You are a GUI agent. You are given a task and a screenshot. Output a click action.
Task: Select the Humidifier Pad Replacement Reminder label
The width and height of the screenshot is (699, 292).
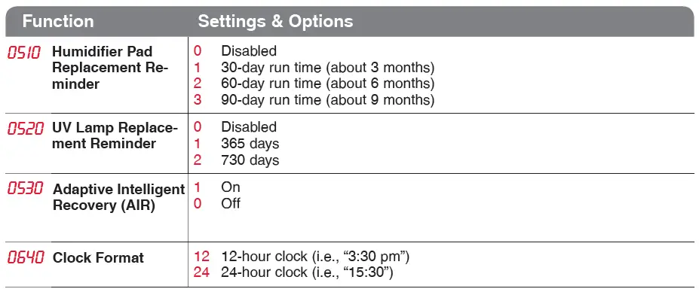coord(110,68)
